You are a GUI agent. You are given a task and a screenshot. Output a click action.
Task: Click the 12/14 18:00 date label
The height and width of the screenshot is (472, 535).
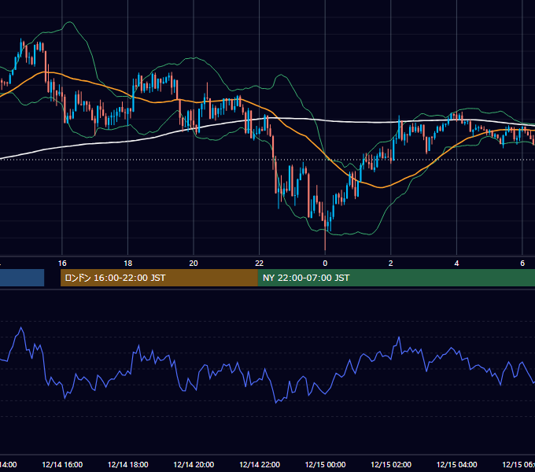coord(128,464)
